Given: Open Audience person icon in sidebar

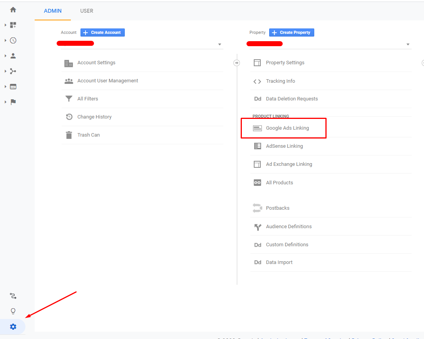Looking at the screenshot, I should click(13, 56).
